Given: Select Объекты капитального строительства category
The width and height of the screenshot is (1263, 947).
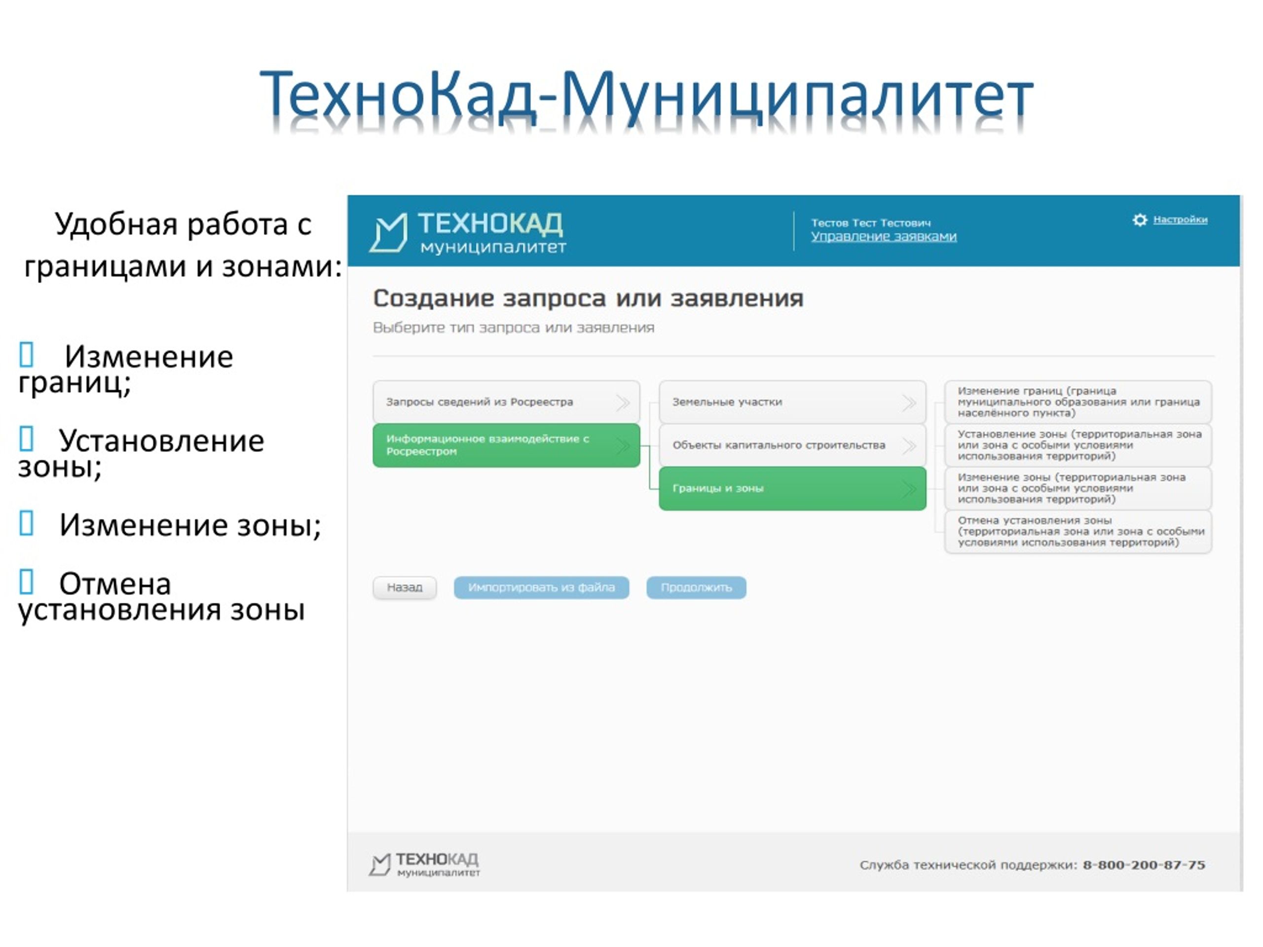Looking at the screenshot, I should (x=792, y=445).
